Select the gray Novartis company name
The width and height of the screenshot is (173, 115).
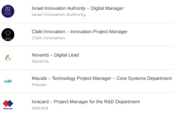40,61
